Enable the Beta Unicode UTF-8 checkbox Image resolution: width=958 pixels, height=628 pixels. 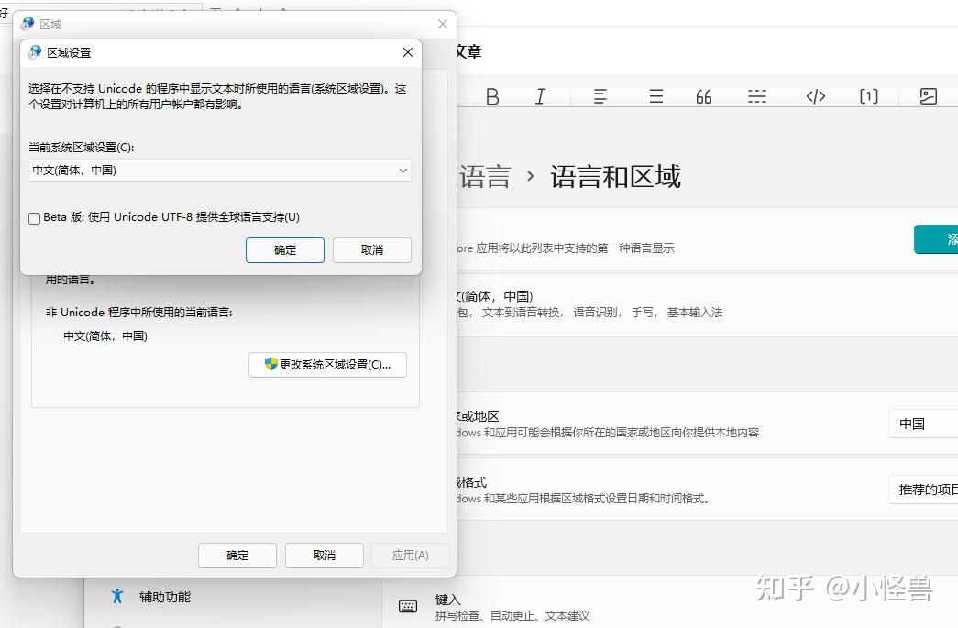coord(35,218)
